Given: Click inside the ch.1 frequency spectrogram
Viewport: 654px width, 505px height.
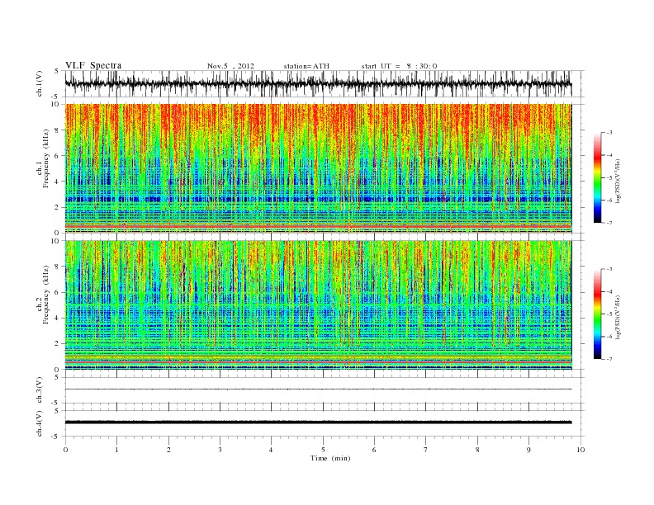Looking at the screenshot, I should click(x=318, y=168).
